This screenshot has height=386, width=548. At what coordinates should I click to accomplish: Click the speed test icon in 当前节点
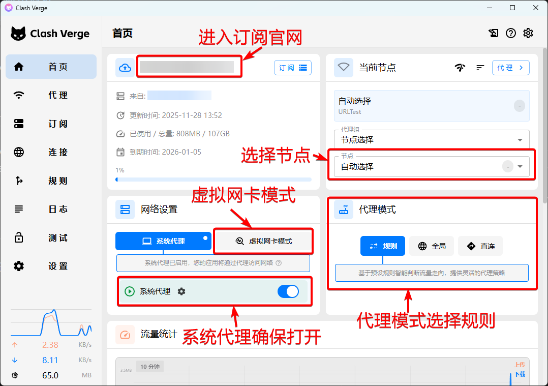tap(460, 68)
